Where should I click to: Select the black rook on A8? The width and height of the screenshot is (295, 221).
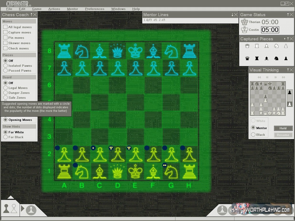[64, 52]
